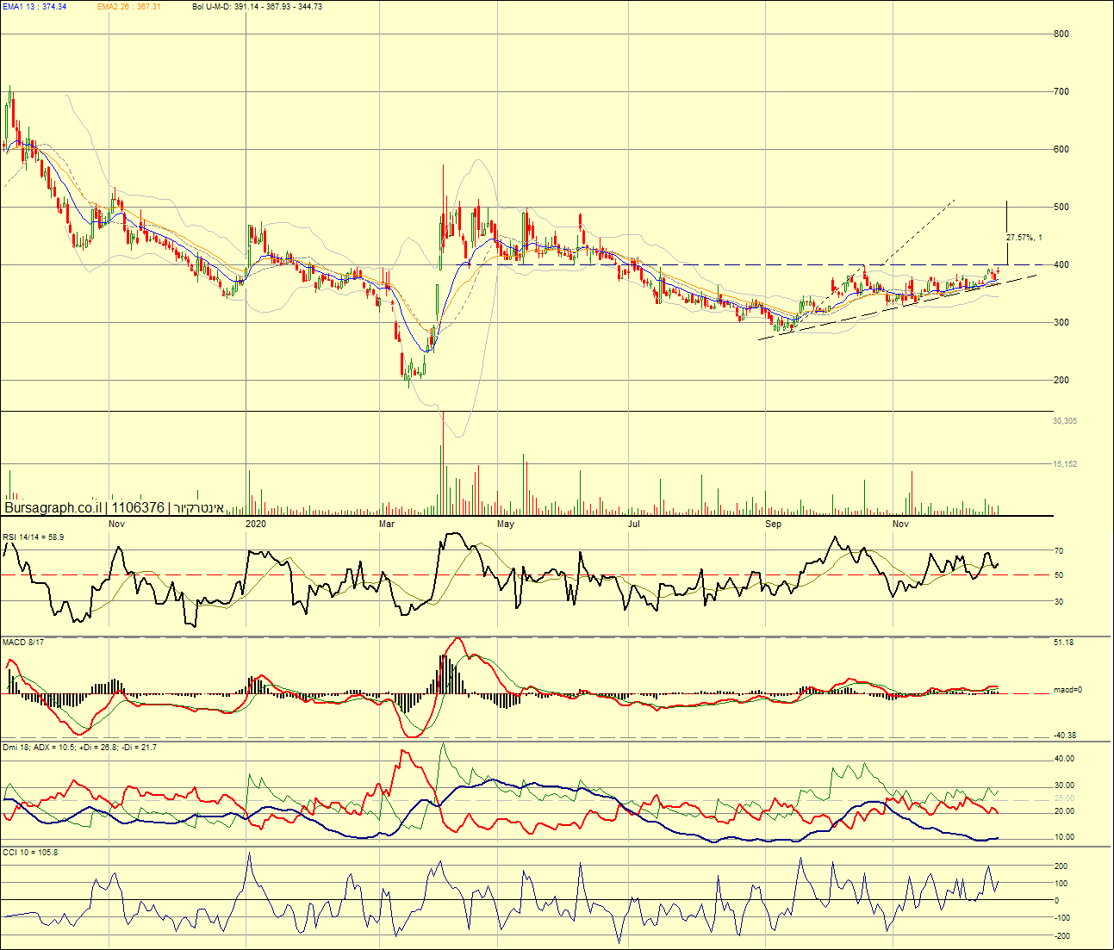The height and width of the screenshot is (950, 1114).
Task: Click the 25.00 DMI threshold label
Action: (1065, 798)
